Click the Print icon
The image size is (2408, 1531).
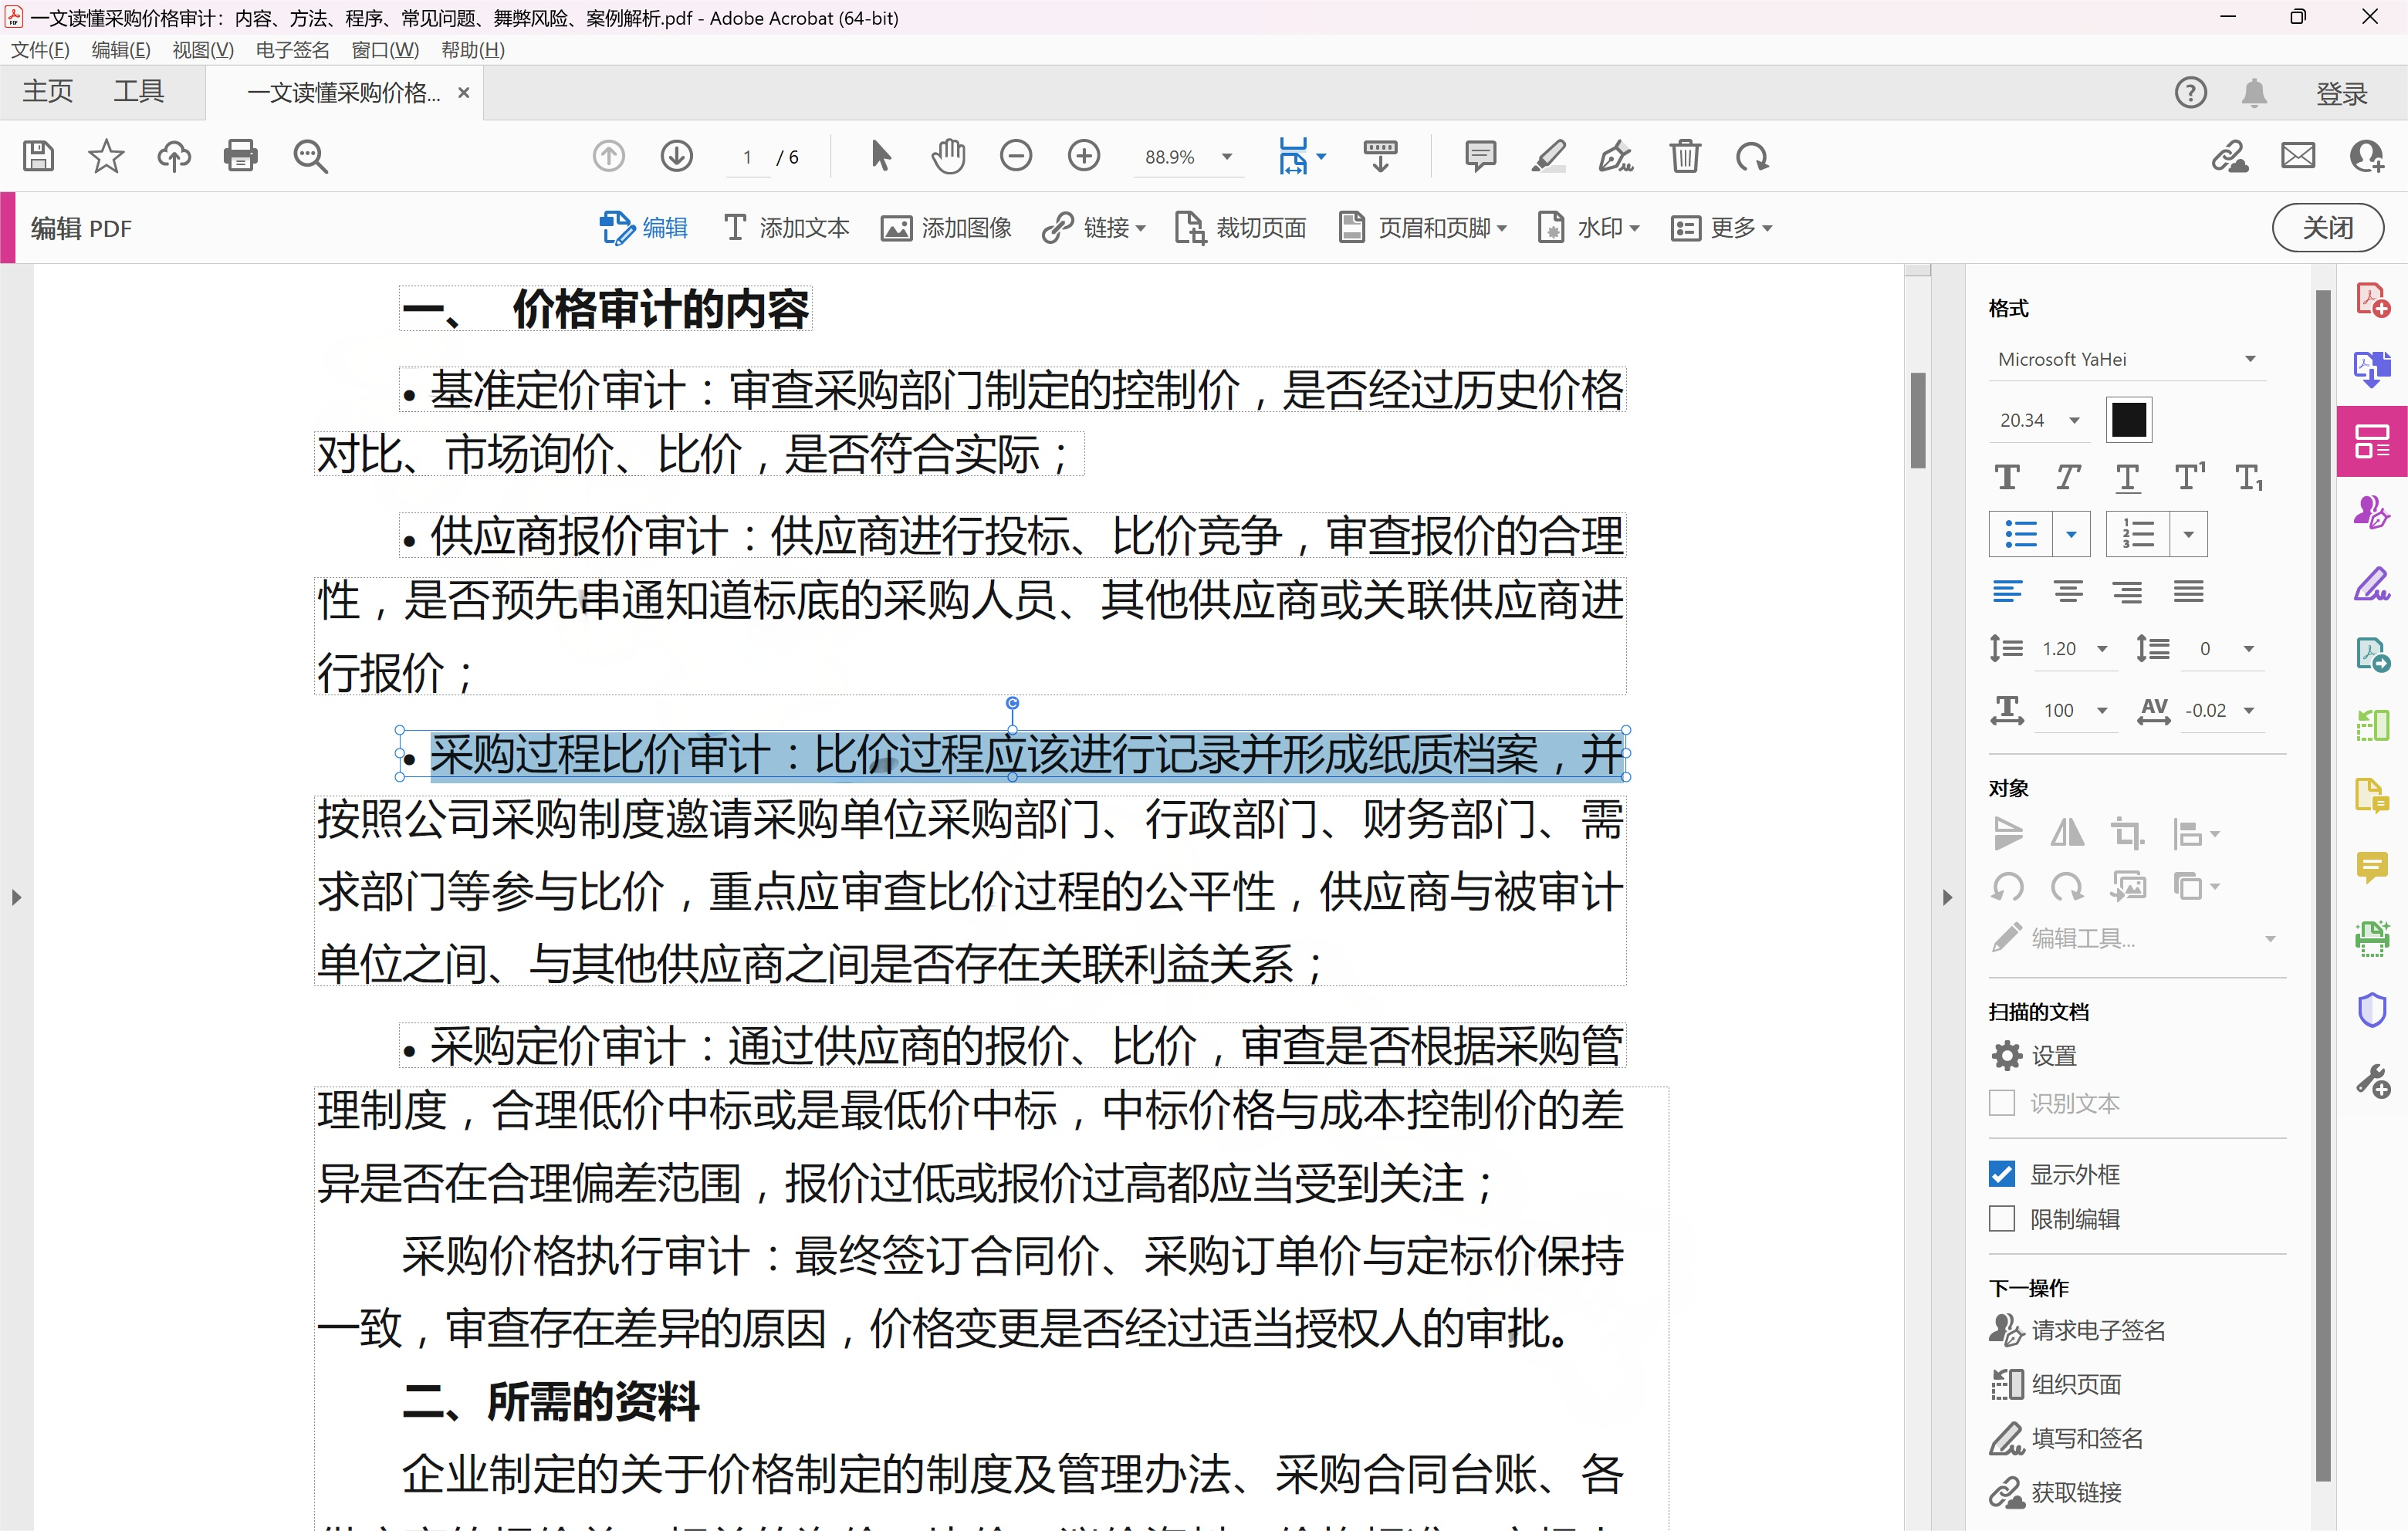(241, 156)
